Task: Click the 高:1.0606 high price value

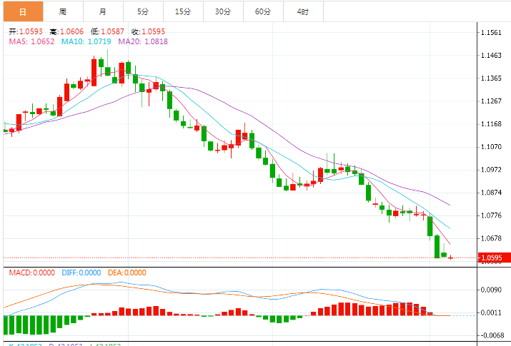Action: [x=66, y=31]
